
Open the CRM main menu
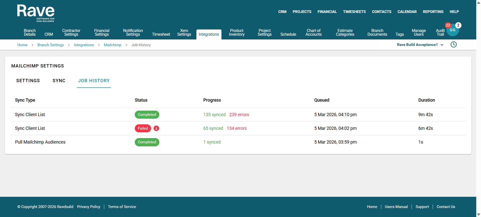pyautogui.click(x=282, y=12)
